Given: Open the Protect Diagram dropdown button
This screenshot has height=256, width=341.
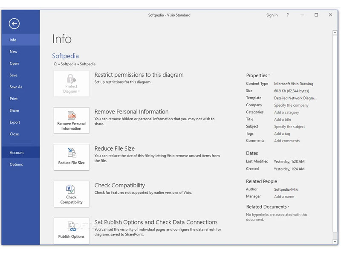Looking at the screenshot, I should (x=71, y=84).
